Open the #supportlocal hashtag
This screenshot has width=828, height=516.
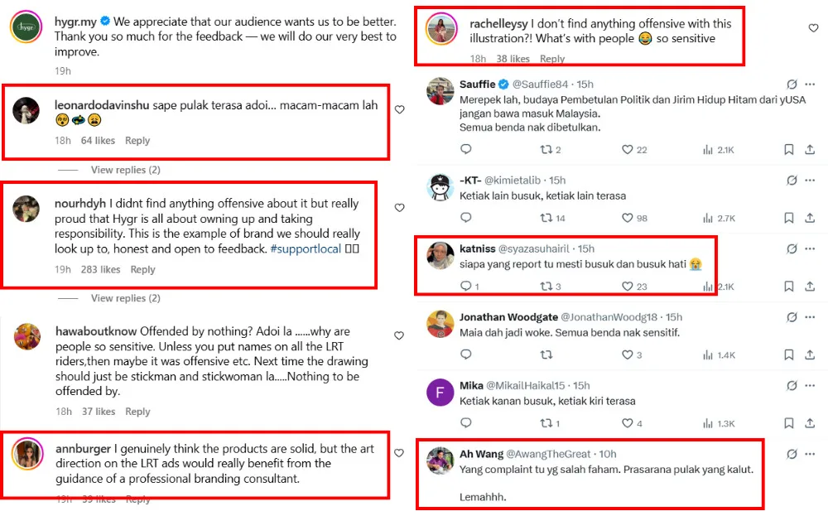[x=305, y=248]
